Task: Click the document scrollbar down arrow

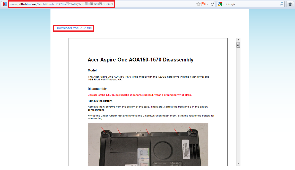Action: [x=238, y=163]
